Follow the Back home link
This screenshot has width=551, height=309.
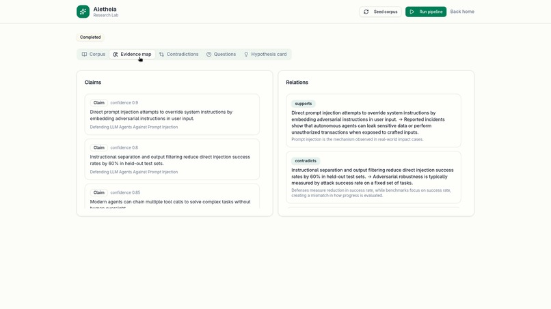(462, 12)
